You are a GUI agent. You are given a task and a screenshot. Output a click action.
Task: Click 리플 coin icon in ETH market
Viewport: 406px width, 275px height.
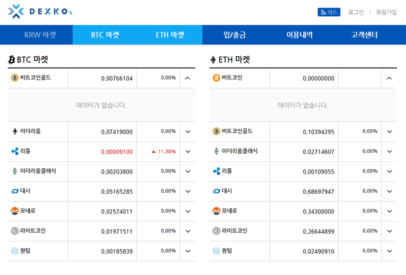coord(216,171)
